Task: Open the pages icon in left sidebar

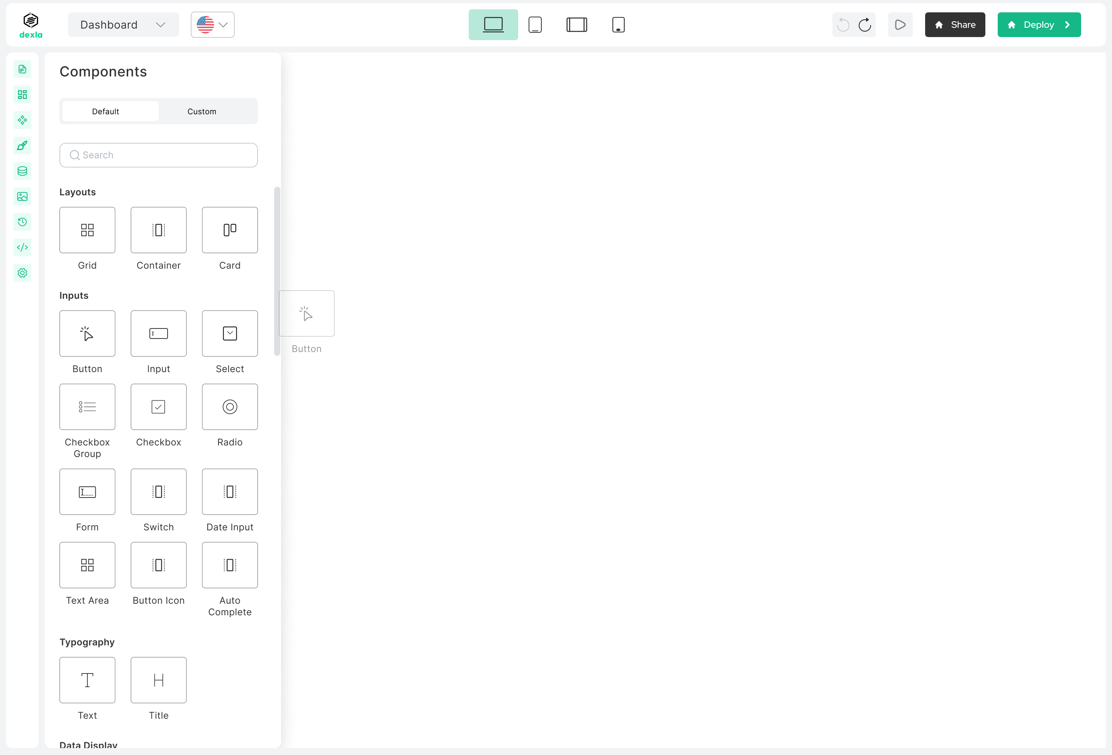Action: 22,69
